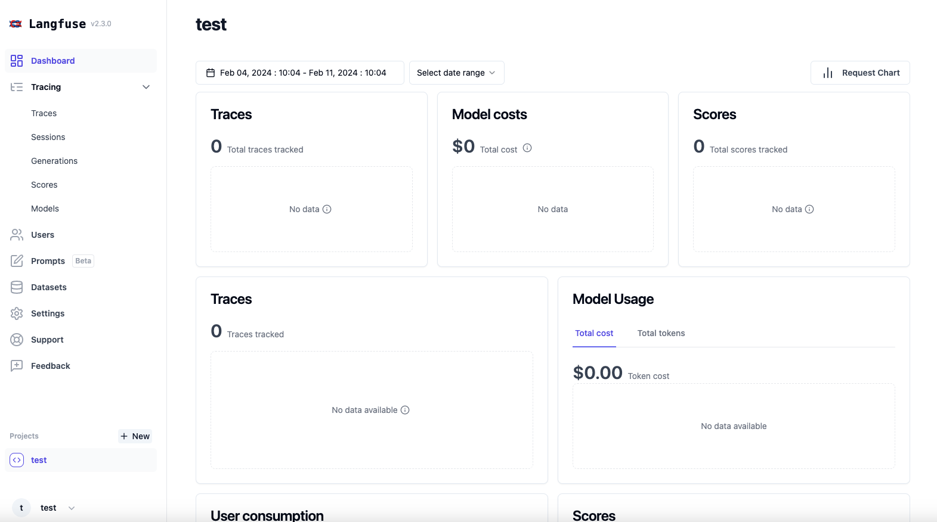Open the date range picker field
Image resolution: width=937 pixels, height=522 pixels.
click(300, 73)
